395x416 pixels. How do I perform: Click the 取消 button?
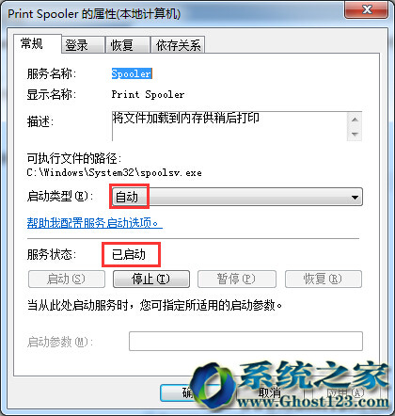click(270, 392)
